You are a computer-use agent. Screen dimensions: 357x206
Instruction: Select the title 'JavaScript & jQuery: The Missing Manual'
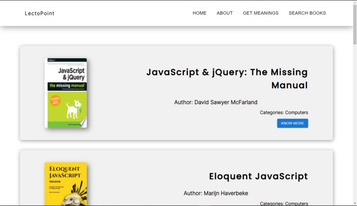[x=227, y=78]
